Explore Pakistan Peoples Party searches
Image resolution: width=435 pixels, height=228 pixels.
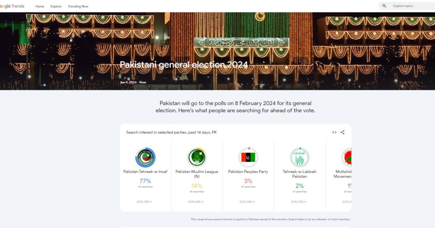click(x=247, y=202)
